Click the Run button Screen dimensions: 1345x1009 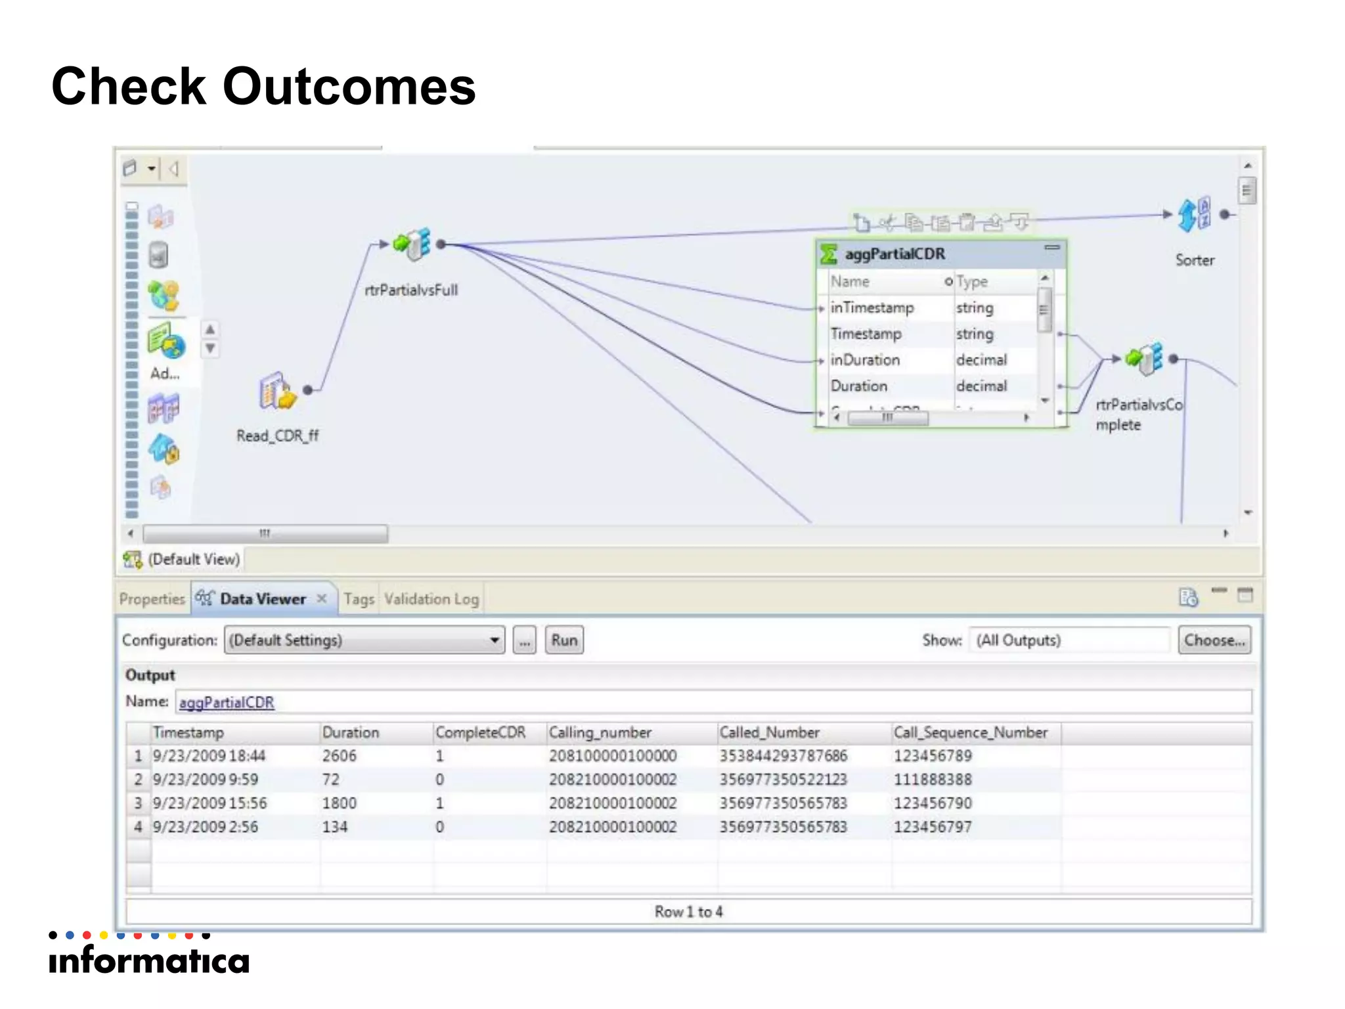[x=564, y=640]
